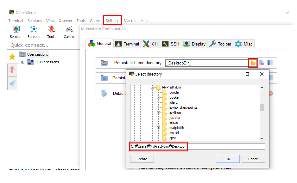
Task: Open the Macros menu
Action: (130, 21)
